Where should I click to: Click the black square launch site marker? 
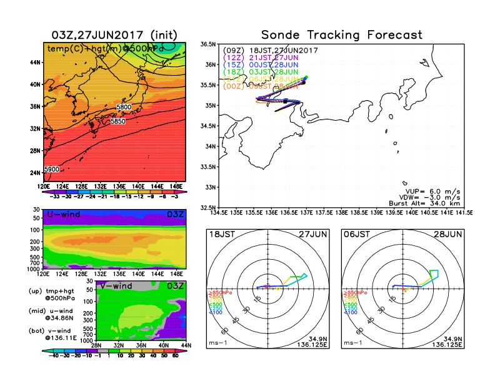(285, 100)
